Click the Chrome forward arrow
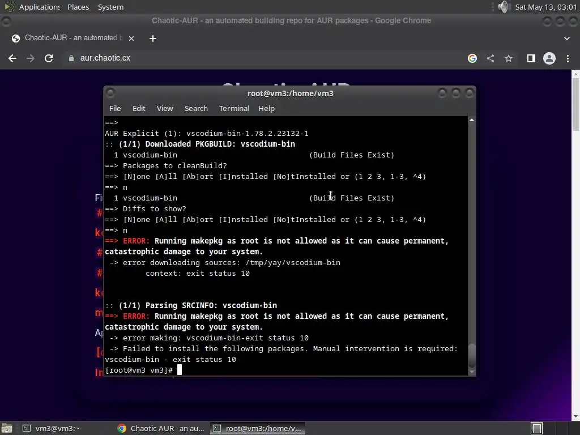The image size is (580, 435). click(x=31, y=58)
